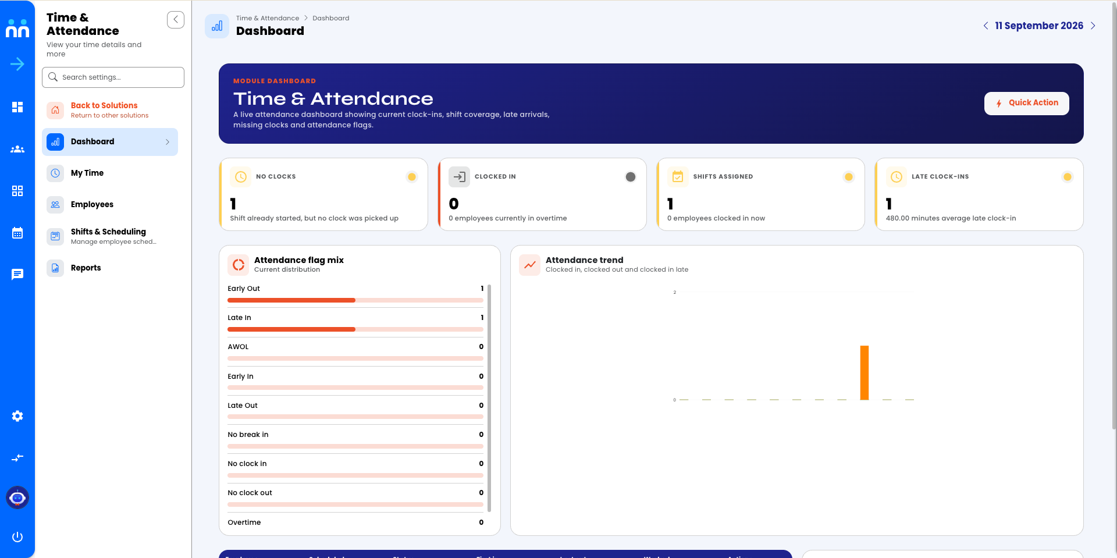This screenshot has height=558, width=1117.
Task: Open the robot assistant avatar icon
Action: click(x=17, y=497)
